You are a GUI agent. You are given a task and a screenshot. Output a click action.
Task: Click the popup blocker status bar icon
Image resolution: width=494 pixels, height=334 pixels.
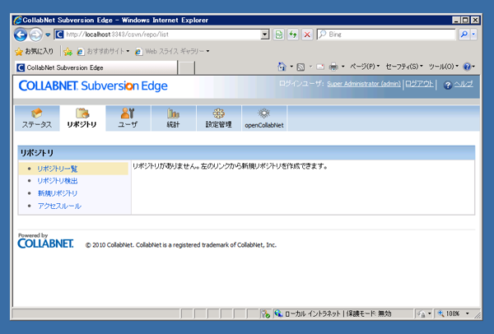[266, 313]
